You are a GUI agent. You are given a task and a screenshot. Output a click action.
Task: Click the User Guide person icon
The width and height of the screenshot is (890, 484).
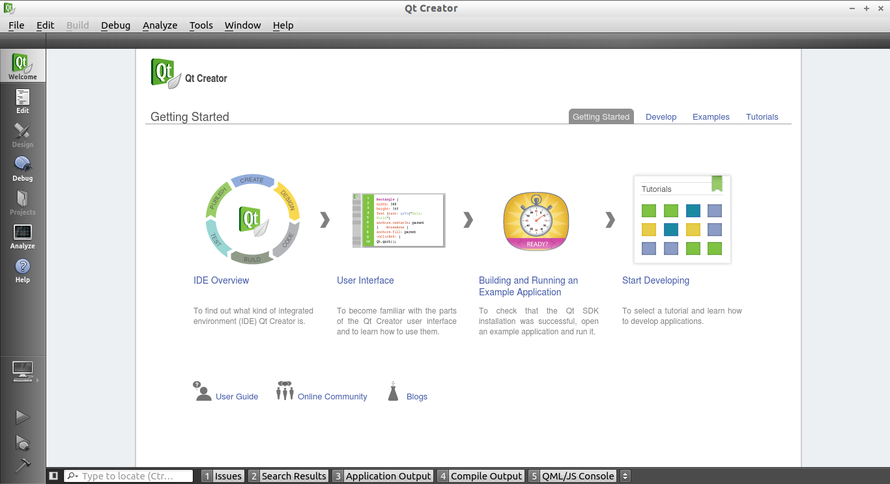point(203,391)
